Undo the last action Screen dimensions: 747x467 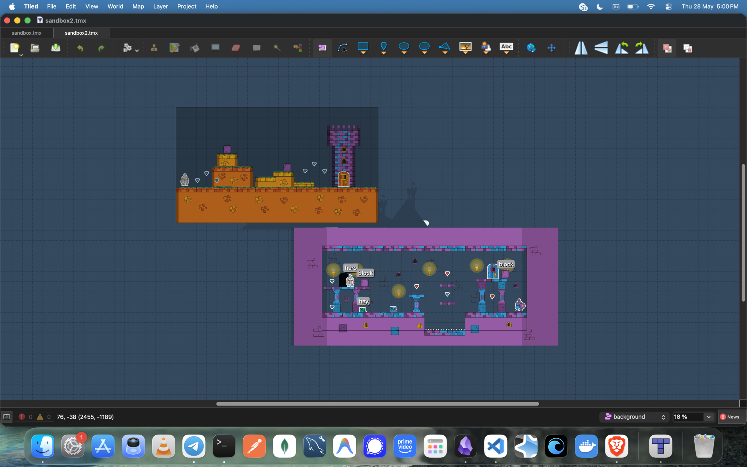[80, 48]
